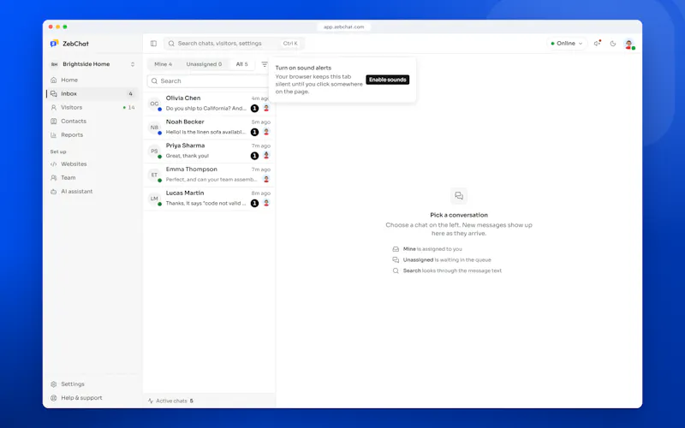685x428 pixels.
Task: Open Team in sidebar
Action: [92, 178]
